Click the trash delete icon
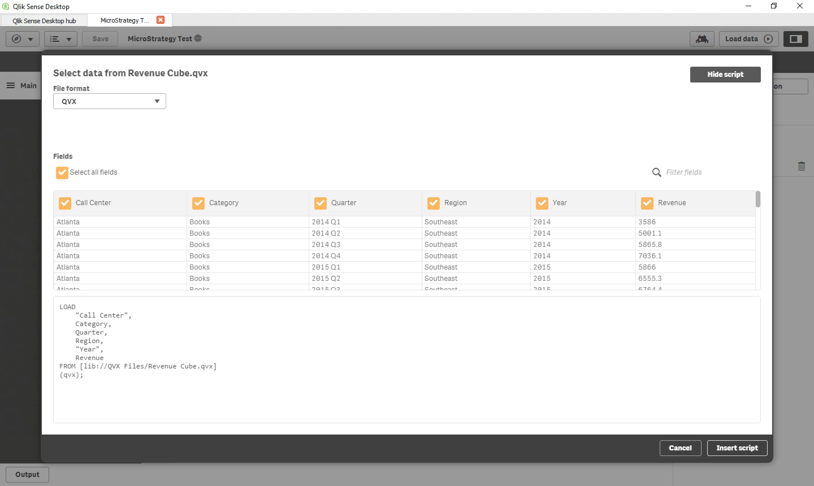Screen dimensions: 814x486 (x=801, y=166)
